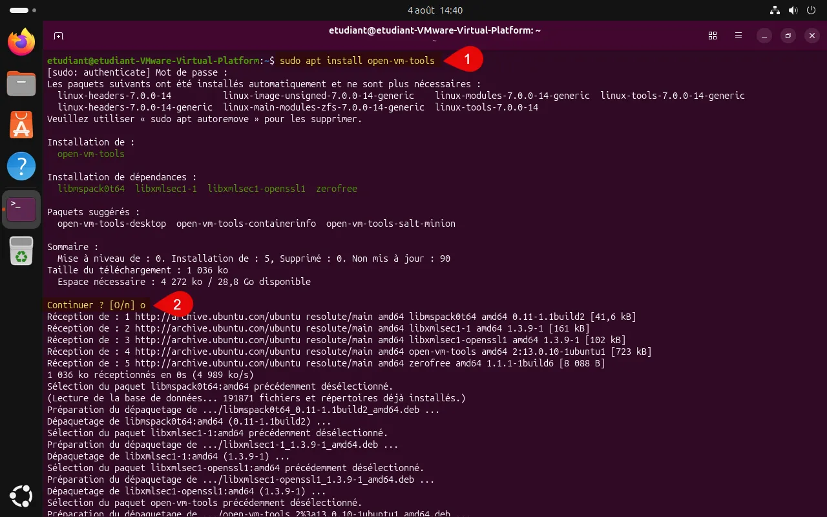Viewport: 827px width, 517px height.
Task: Click the "Réception de : 3" download line
Action: (x=337, y=340)
